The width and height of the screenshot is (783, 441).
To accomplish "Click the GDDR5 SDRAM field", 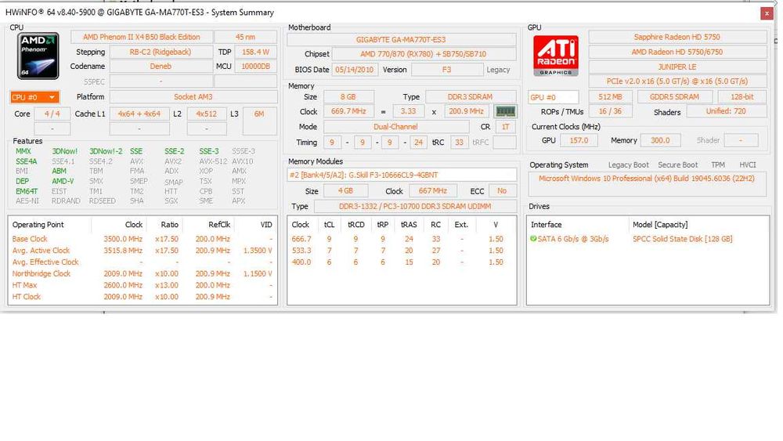I will pos(674,97).
